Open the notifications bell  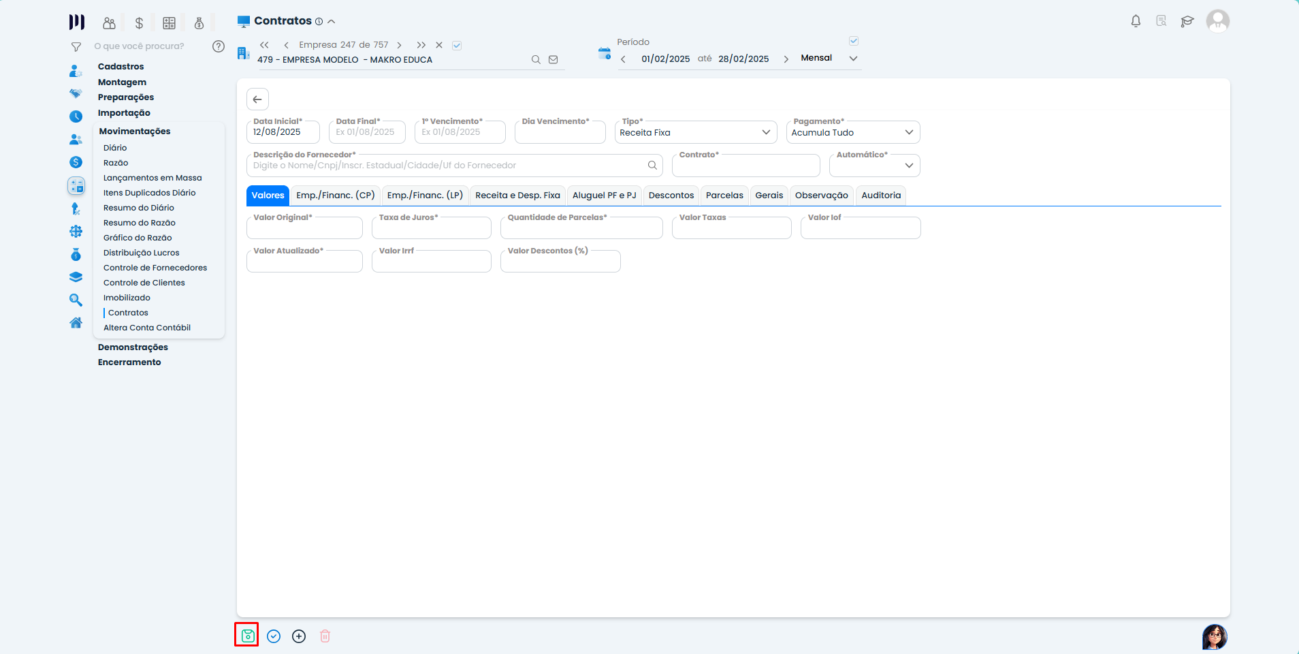[1136, 21]
